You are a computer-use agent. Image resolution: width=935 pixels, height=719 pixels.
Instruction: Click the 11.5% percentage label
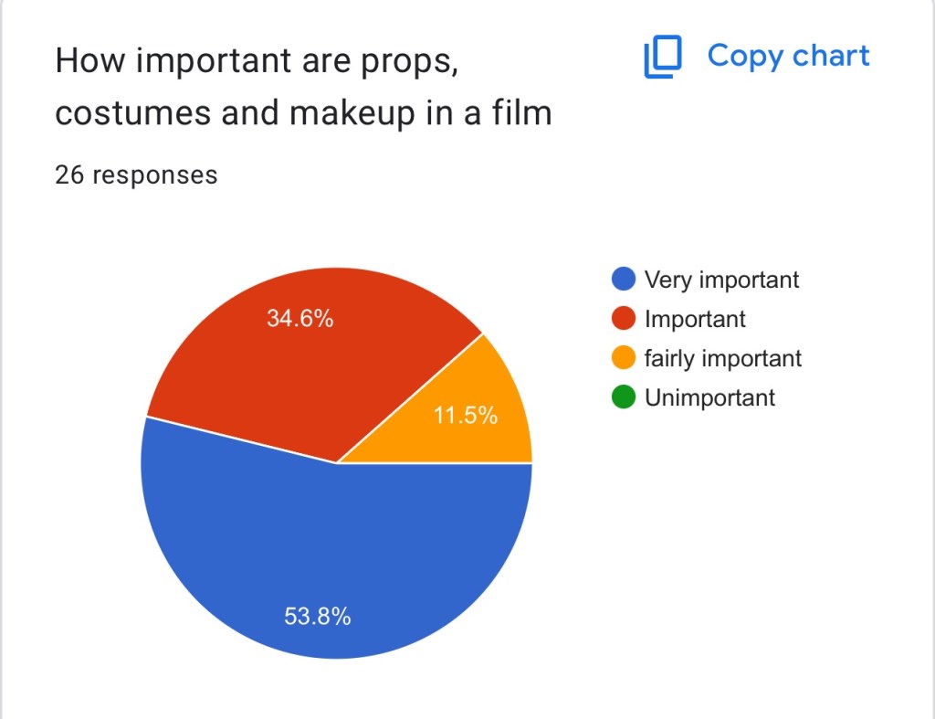click(x=466, y=416)
